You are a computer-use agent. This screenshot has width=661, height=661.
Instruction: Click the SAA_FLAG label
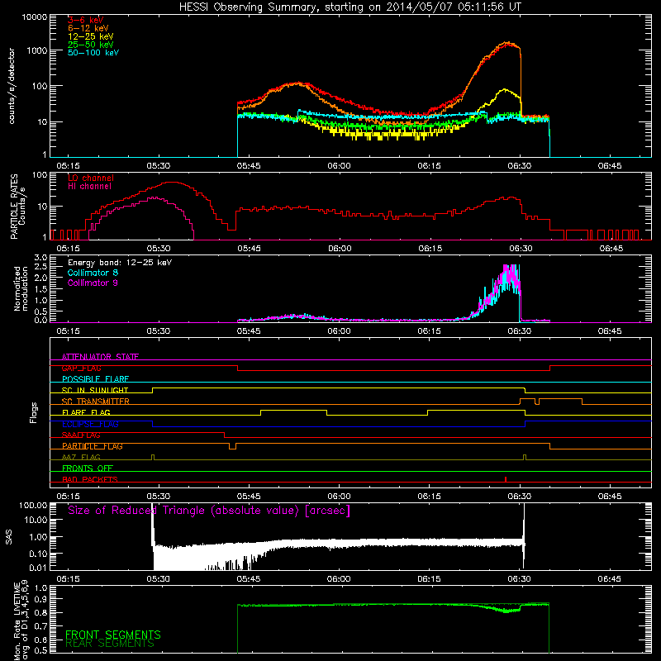[81, 435]
